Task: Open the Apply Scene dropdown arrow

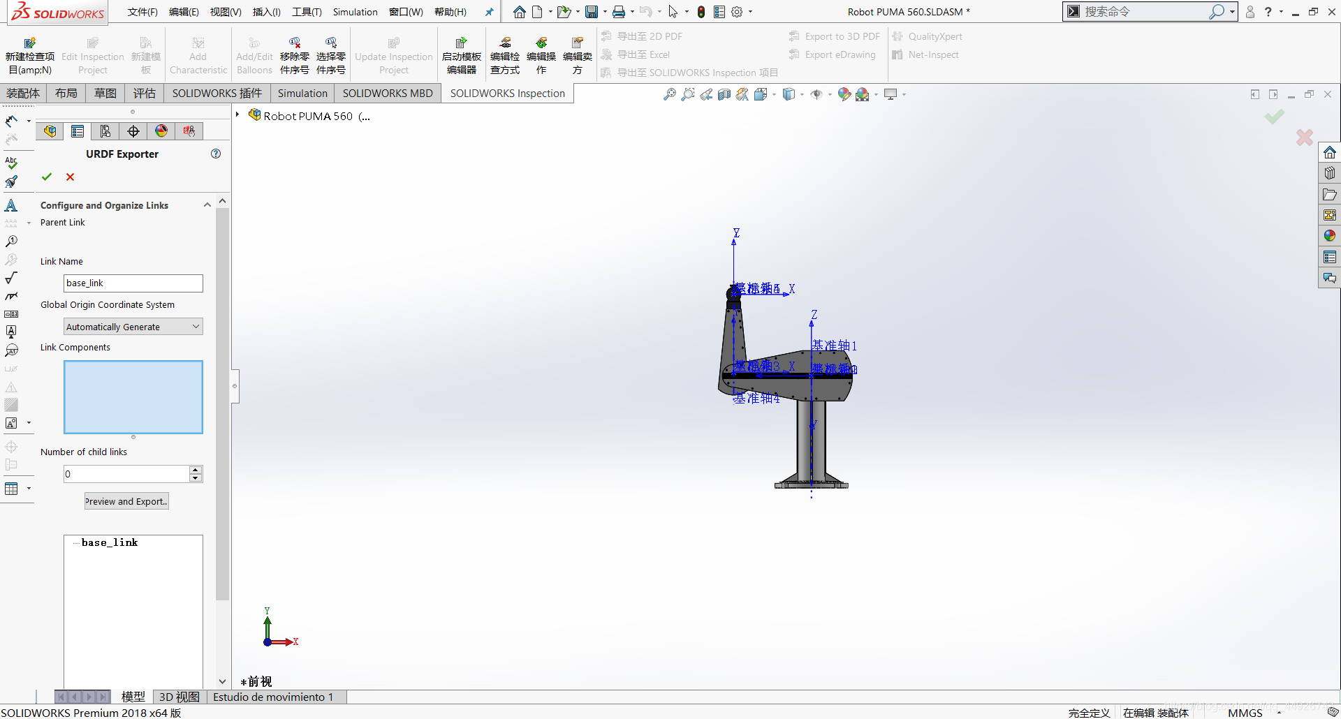Action: tap(876, 94)
